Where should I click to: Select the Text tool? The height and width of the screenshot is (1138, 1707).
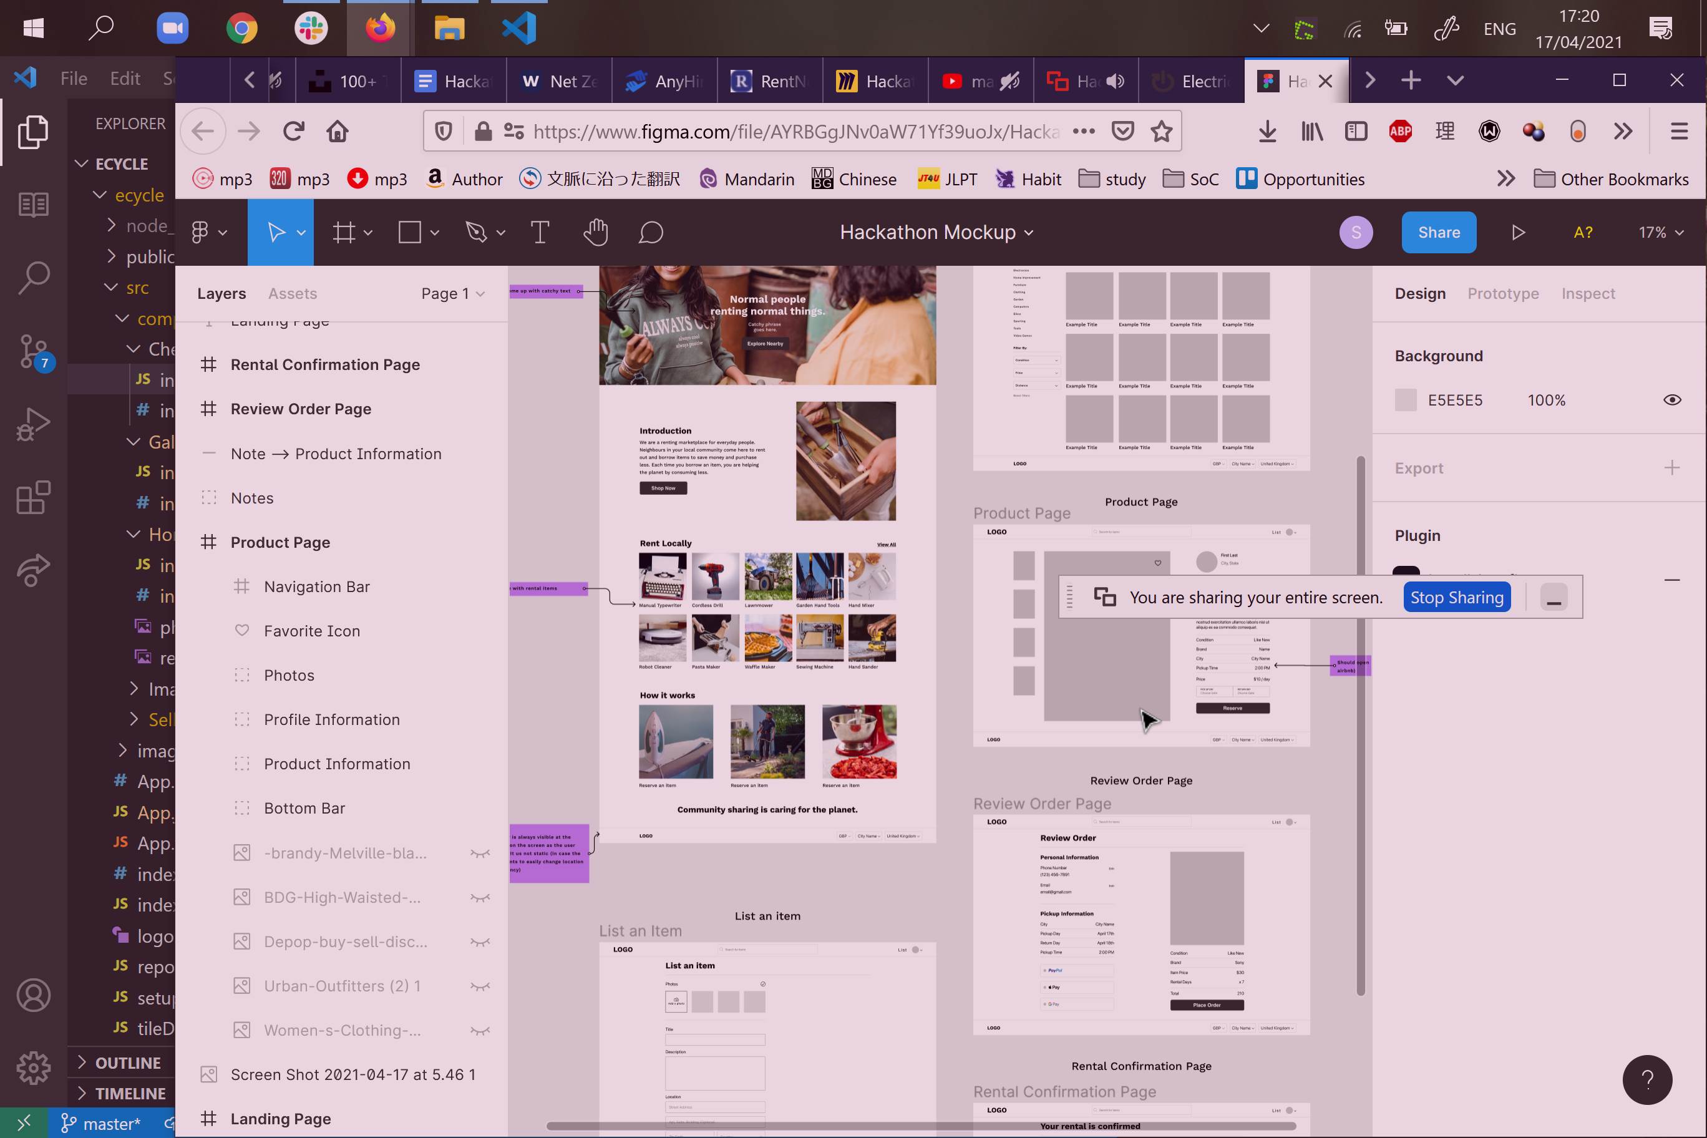pyautogui.click(x=540, y=232)
